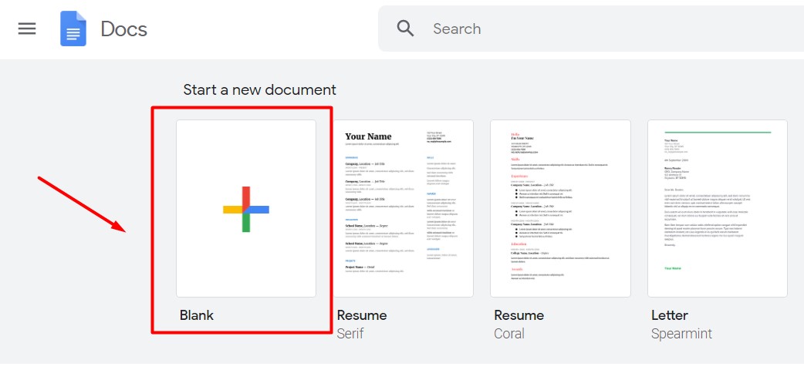
Task: Open the Resume Coral template thumbnail
Action: [x=560, y=209]
